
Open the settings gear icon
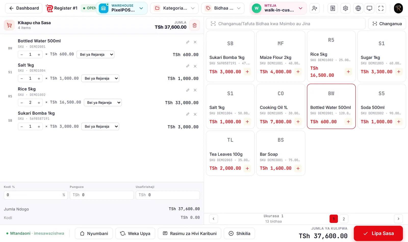[346, 8]
